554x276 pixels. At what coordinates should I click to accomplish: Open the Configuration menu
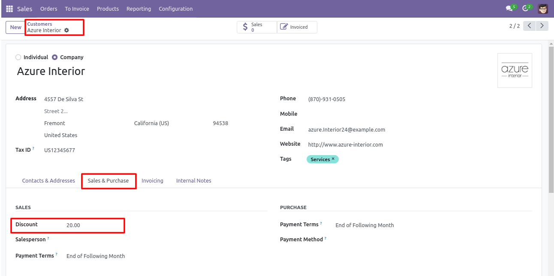(x=176, y=9)
